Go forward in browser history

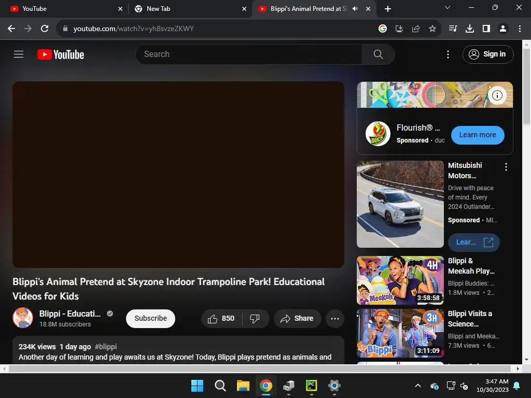(x=28, y=29)
